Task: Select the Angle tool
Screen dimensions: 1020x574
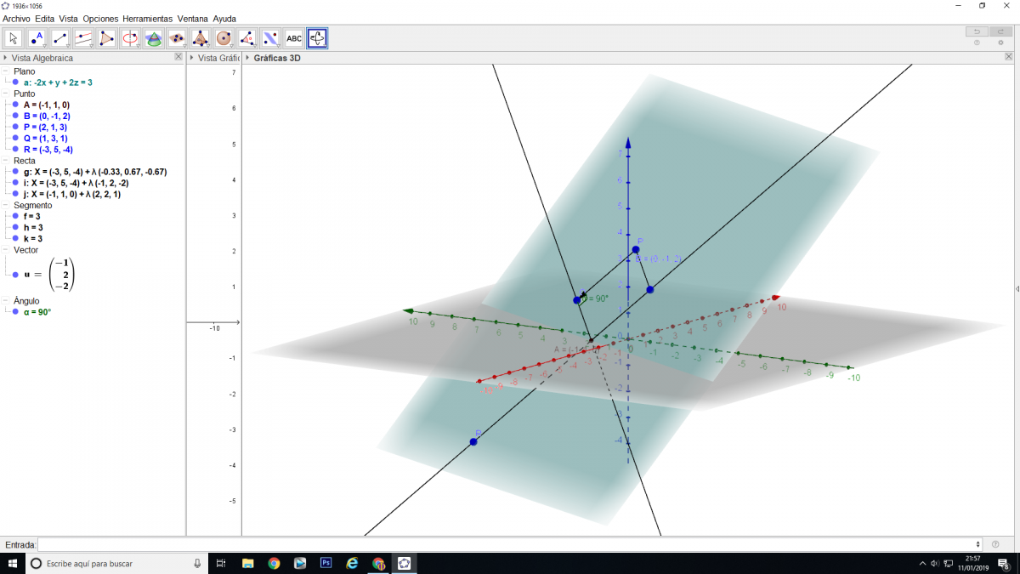Action: click(247, 38)
